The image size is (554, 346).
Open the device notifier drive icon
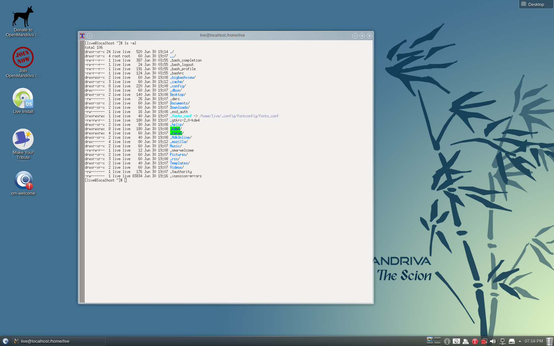point(512,341)
